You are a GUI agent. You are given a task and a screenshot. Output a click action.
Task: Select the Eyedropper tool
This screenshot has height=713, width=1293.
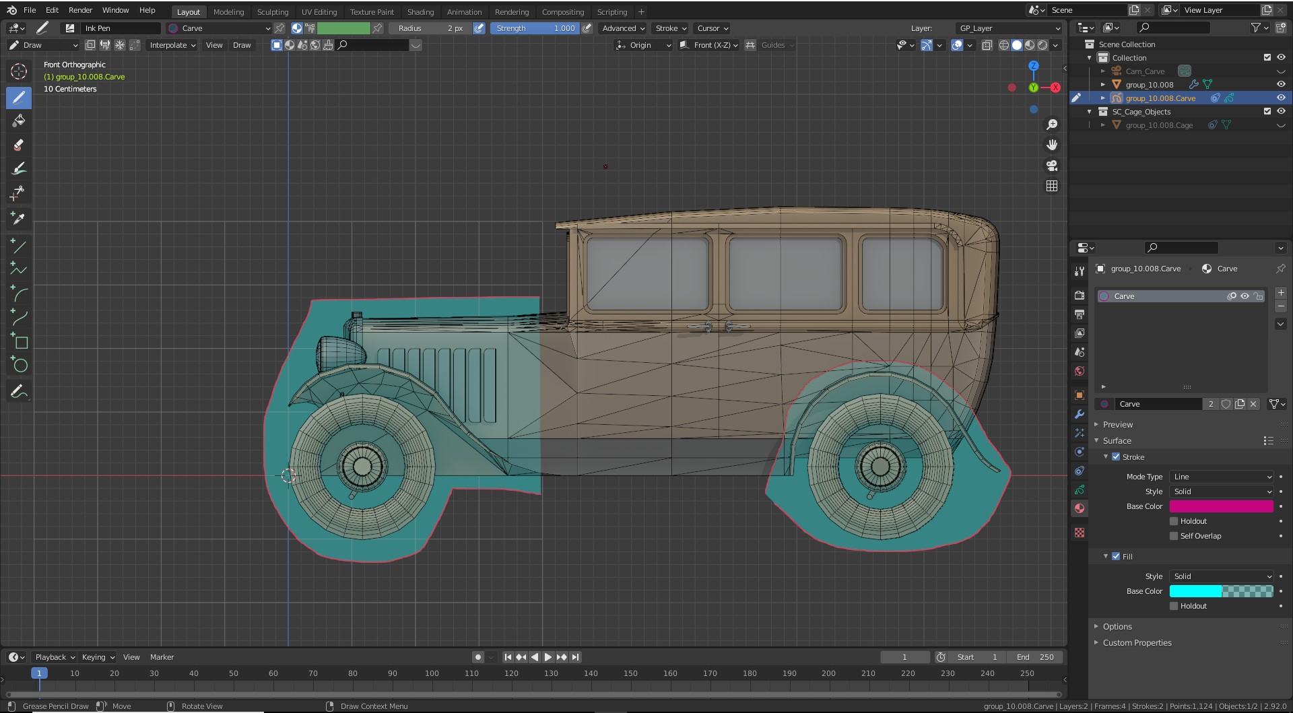19,217
